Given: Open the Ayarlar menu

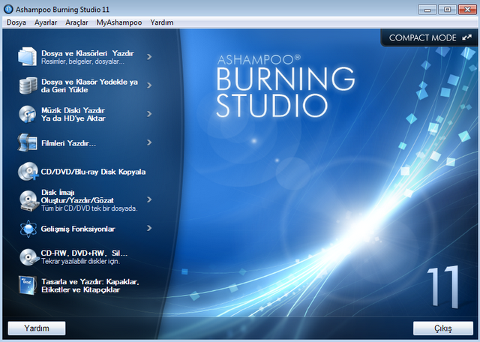Looking at the screenshot, I should [x=46, y=22].
